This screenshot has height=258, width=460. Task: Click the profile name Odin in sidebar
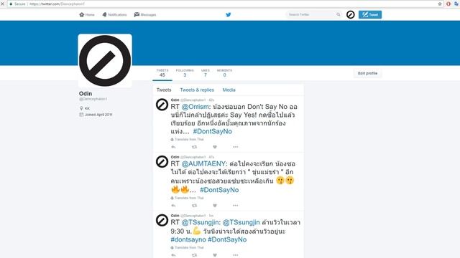point(86,94)
